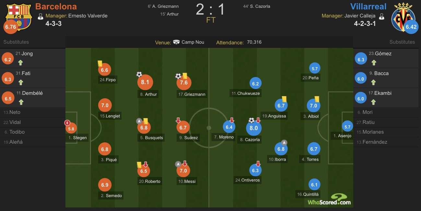The height and width of the screenshot is (211, 421).
Task: Select Cazorla's 8.0 rating circle
Action: (x=254, y=128)
